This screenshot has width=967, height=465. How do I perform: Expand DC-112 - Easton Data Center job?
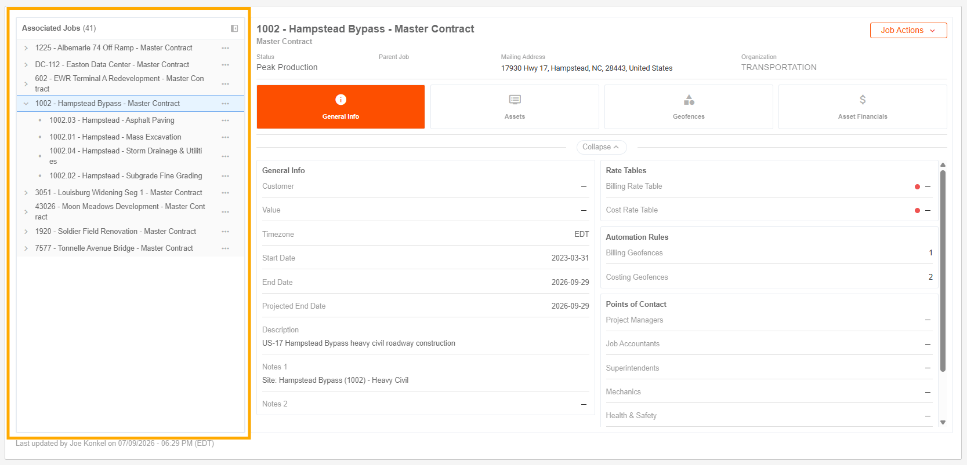(26, 65)
